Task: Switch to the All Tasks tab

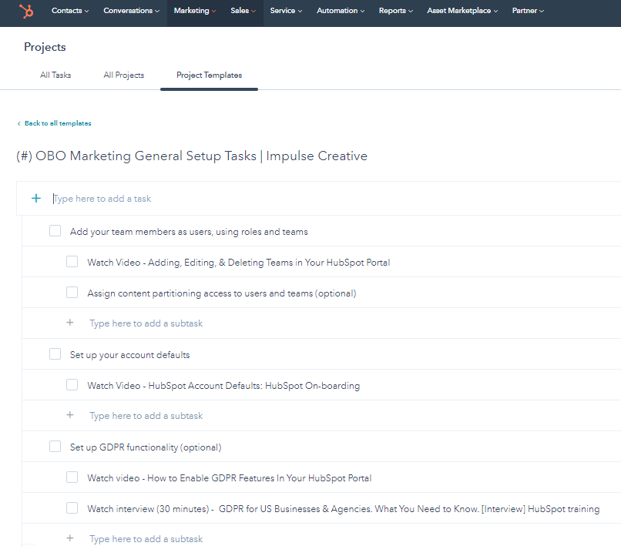Action: (55, 75)
